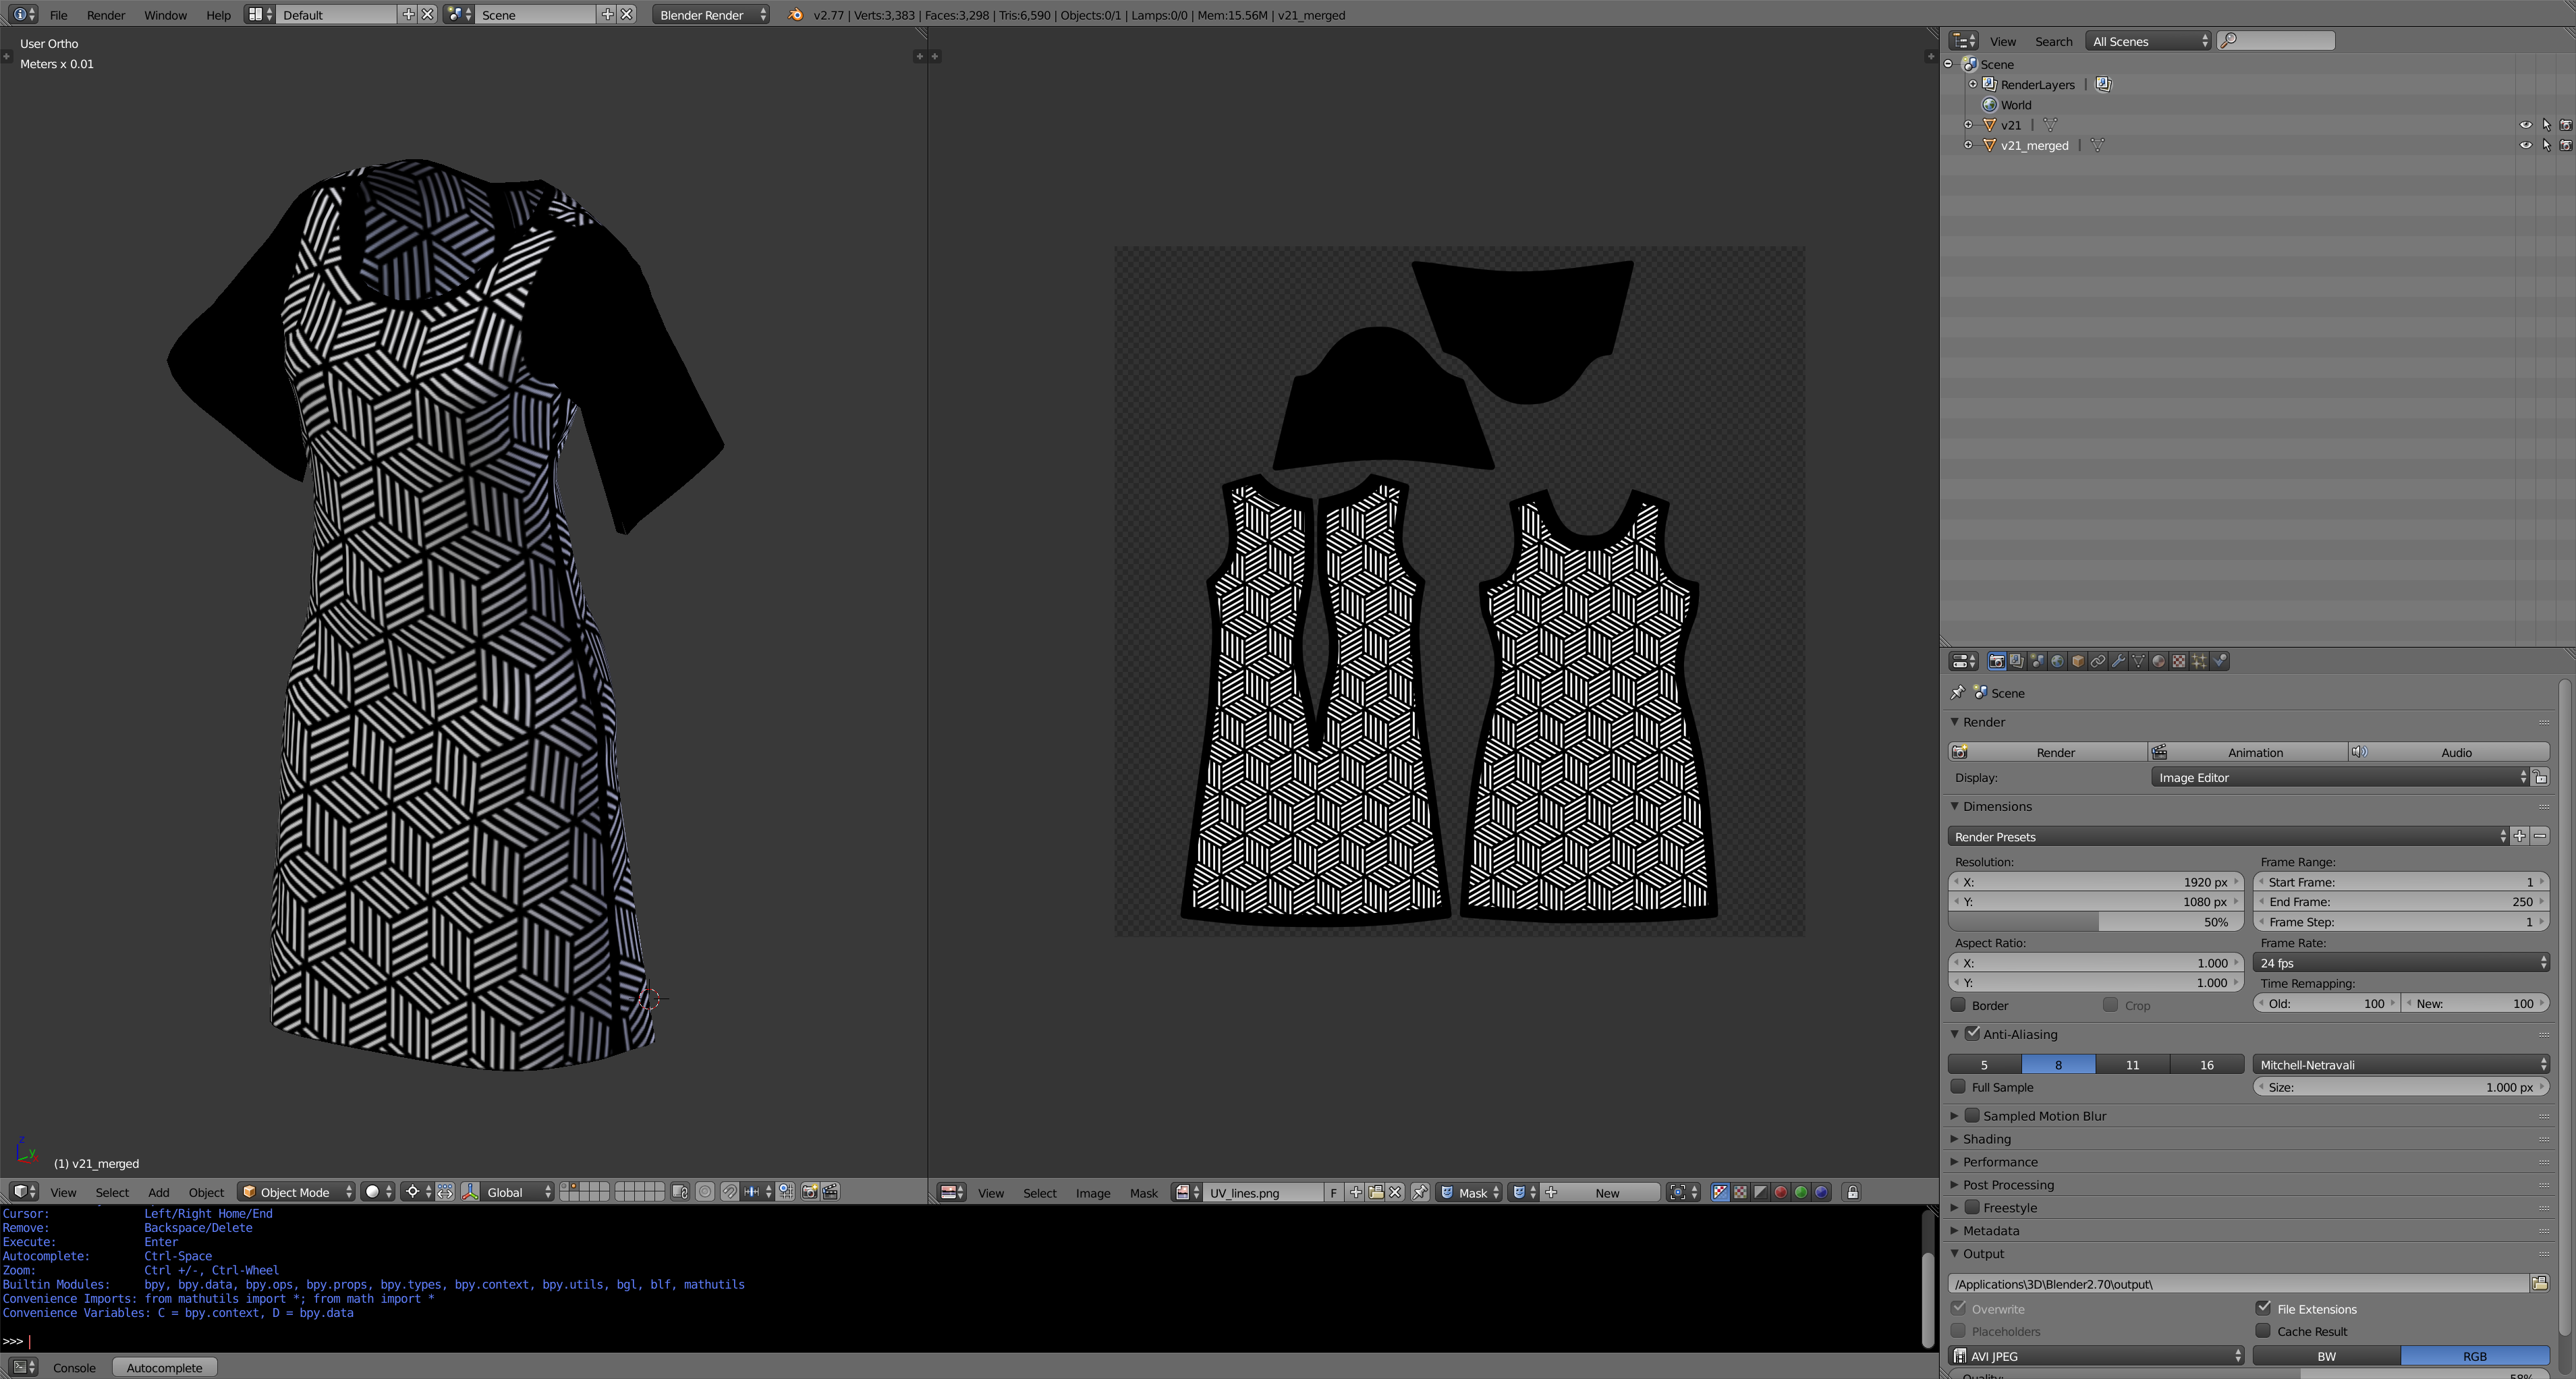Open the Modifiers wrench properties tab
Viewport: 2576px width, 1379px height.
coord(2118,661)
